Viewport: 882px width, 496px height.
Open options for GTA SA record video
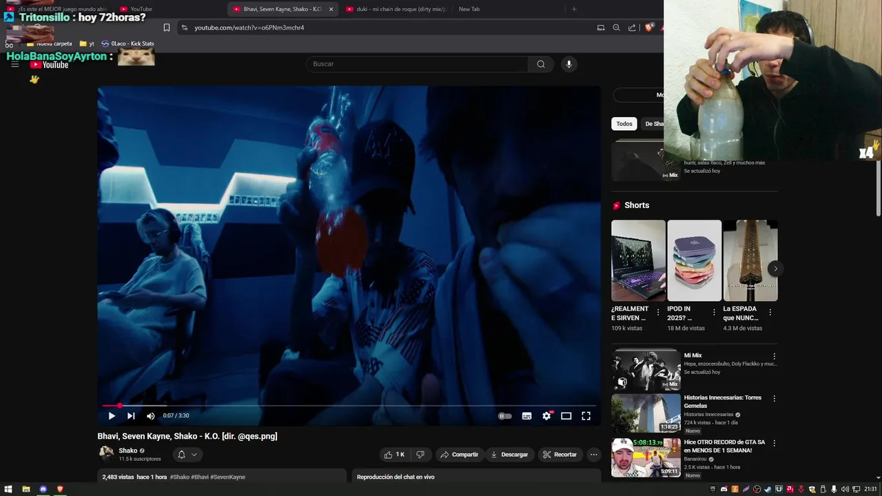[774, 443]
